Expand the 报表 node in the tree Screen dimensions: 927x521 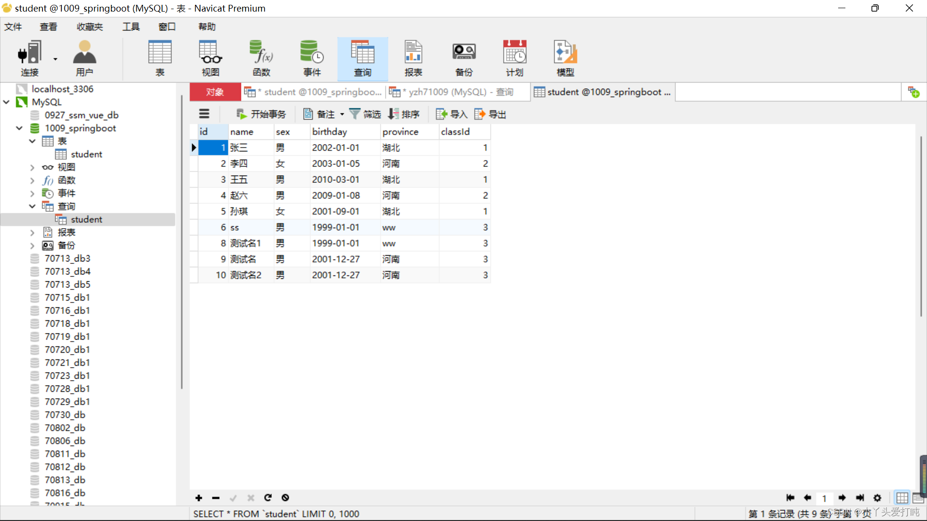click(32, 232)
